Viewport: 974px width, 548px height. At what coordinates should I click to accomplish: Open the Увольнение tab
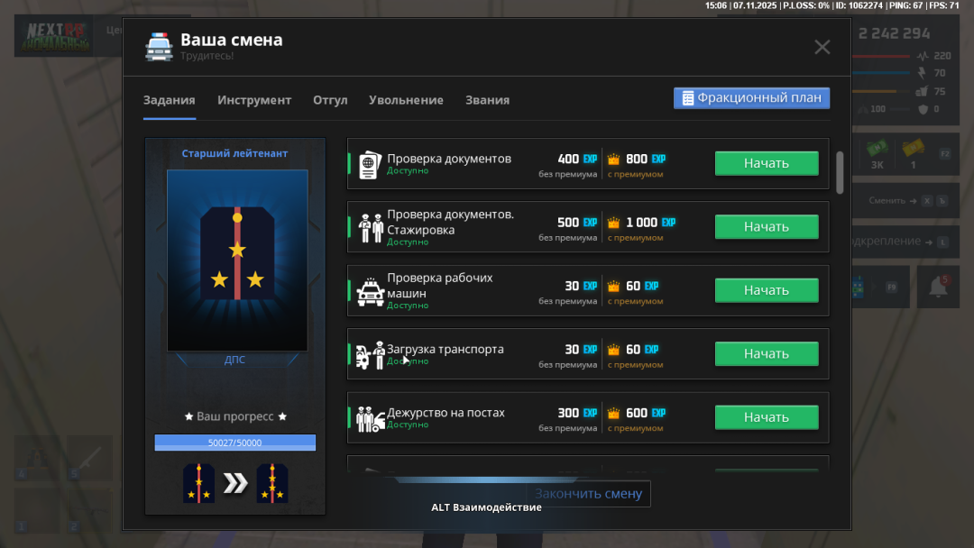[406, 100]
